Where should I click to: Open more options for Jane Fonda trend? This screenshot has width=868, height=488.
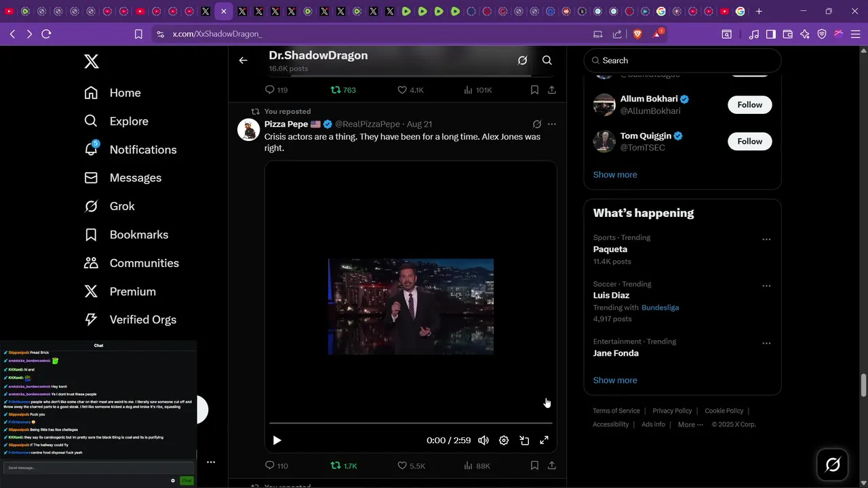766,343
